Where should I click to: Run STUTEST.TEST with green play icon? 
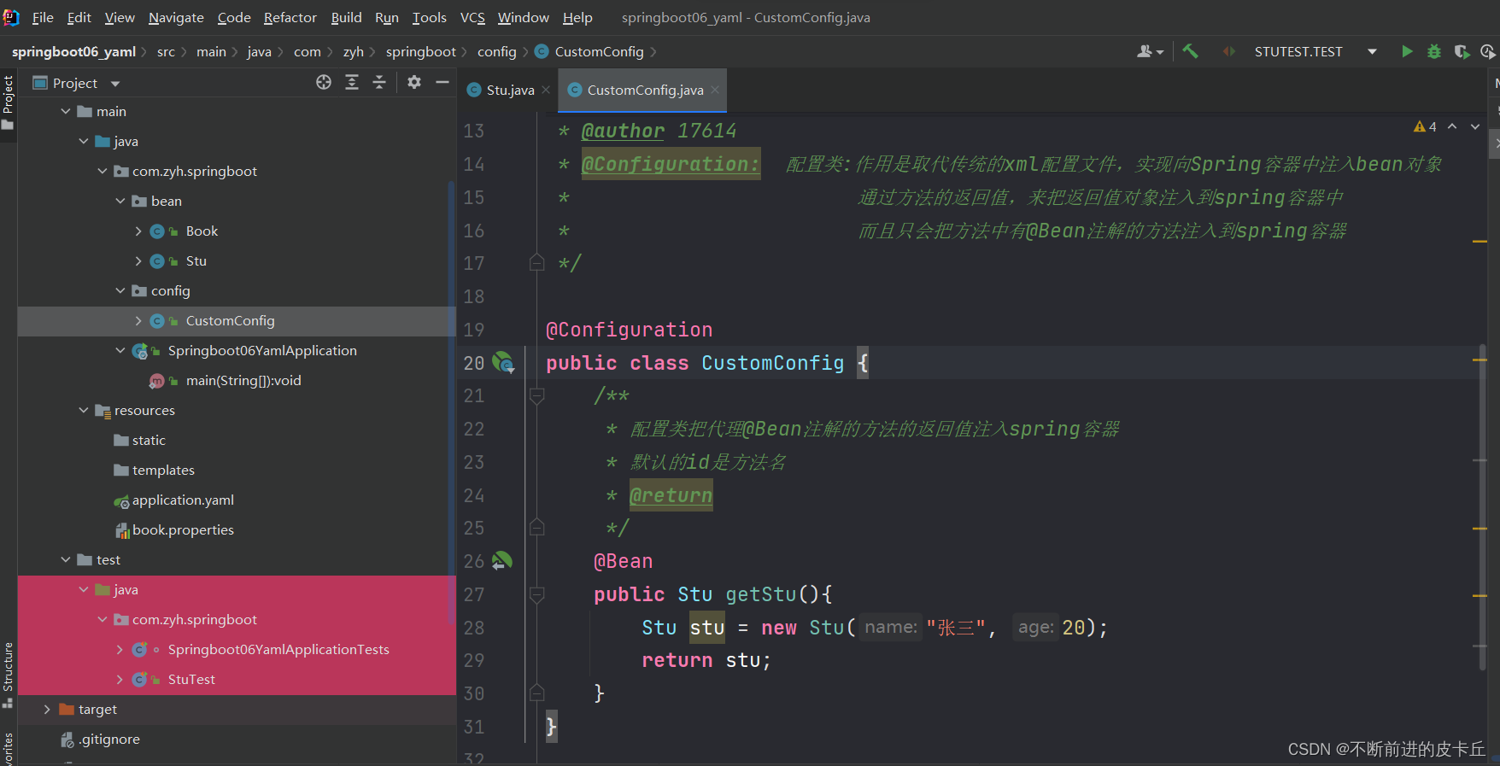point(1407,51)
